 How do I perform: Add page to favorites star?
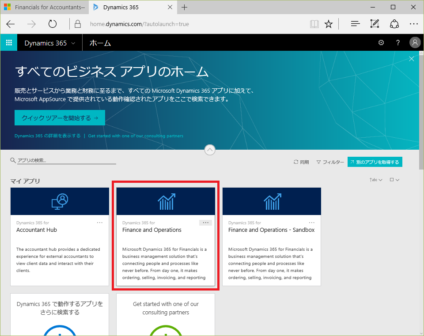click(x=329, y=24)
